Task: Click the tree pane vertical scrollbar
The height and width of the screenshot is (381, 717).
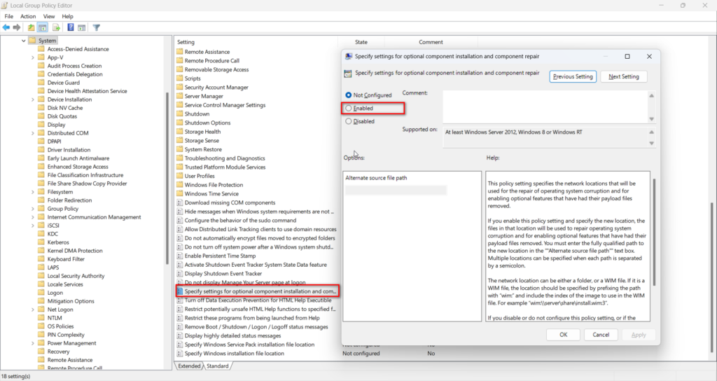Action: pyautogui.click(x=167, y=179)
